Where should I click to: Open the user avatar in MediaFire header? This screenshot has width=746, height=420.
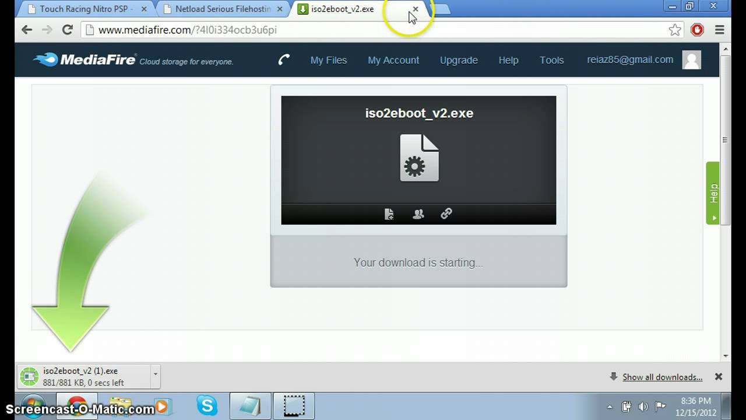tap(691, 60)
